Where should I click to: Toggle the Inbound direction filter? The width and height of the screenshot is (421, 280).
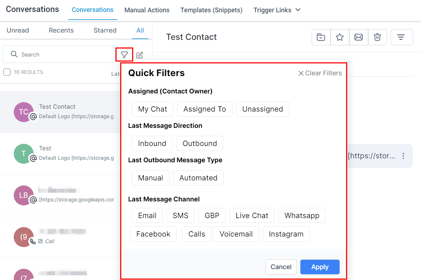tap(152, 143)
